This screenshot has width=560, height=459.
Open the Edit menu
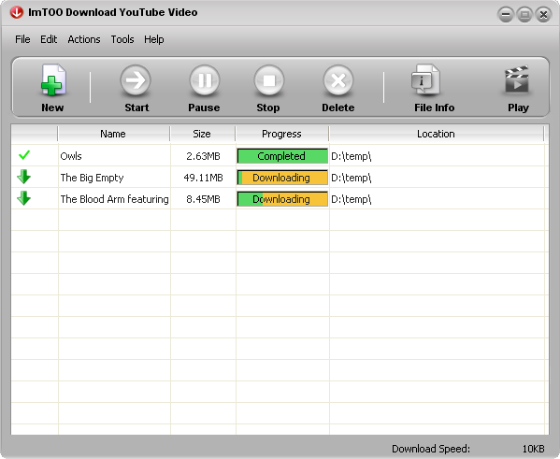[49, 39]
